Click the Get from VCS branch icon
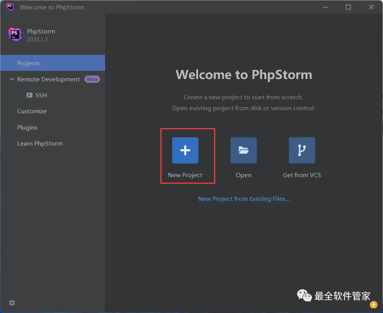Viewport: 383px width, 313px height. click(302, 150)
